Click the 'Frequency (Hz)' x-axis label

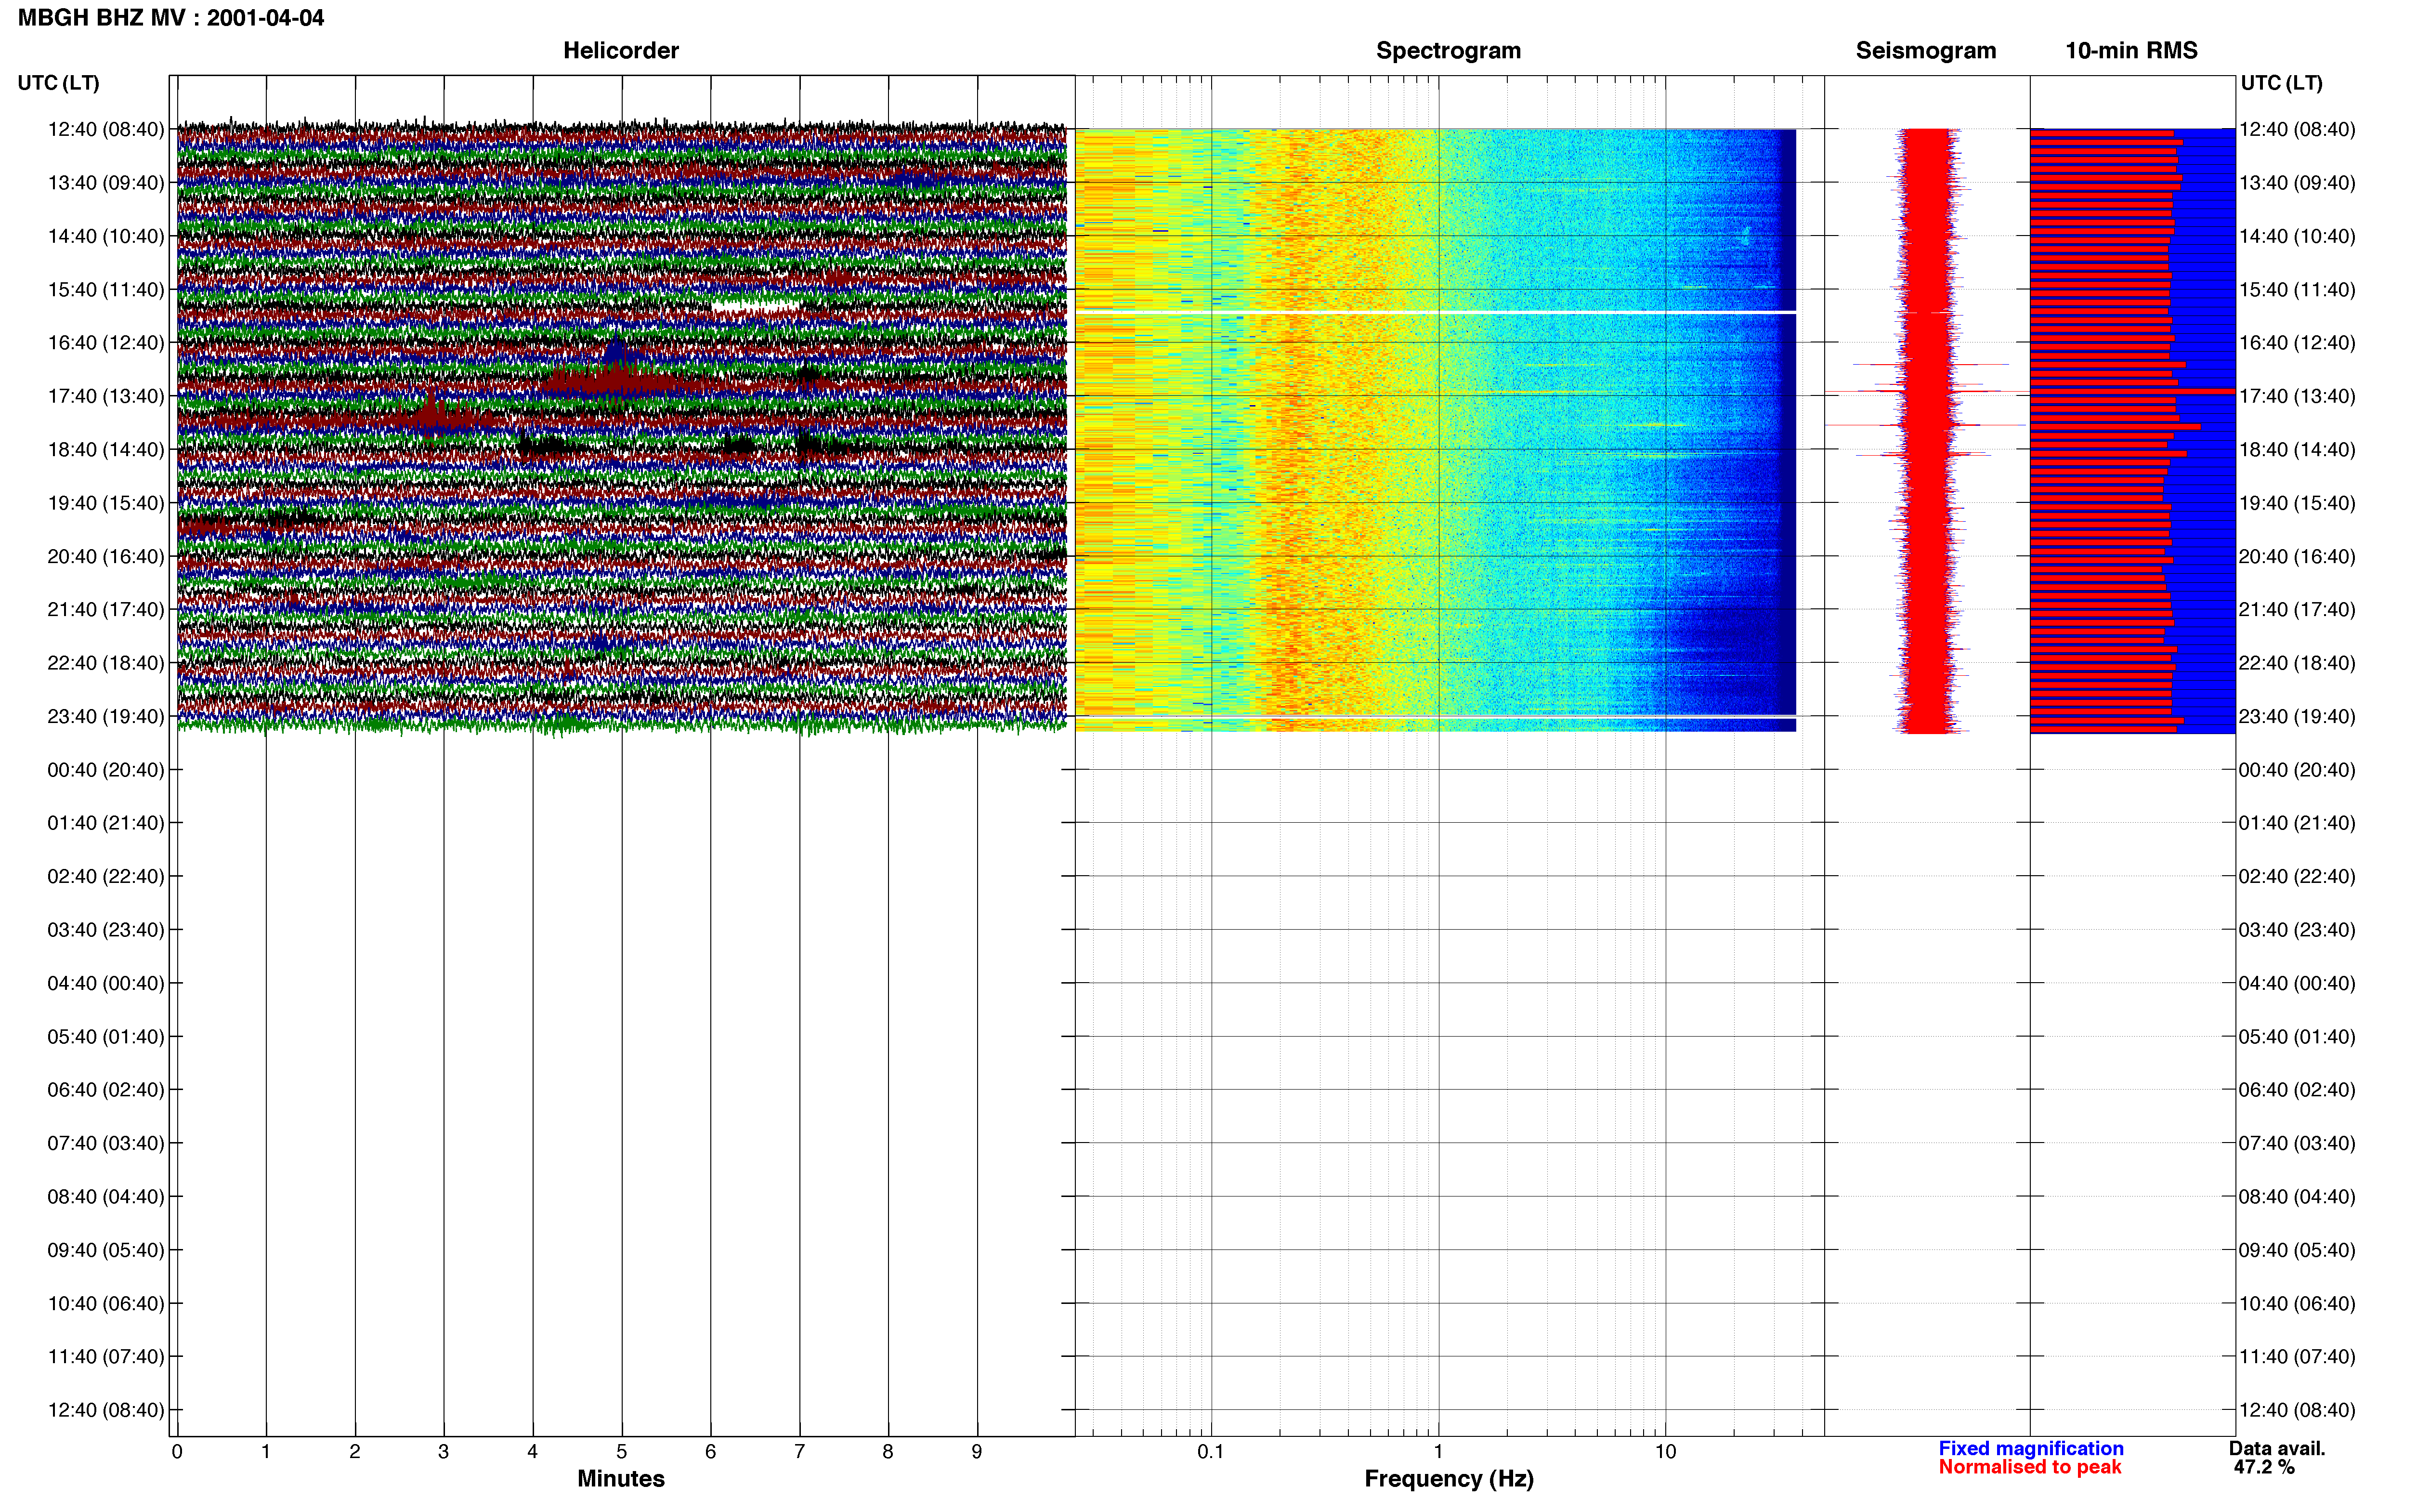coord(1449,1479)
